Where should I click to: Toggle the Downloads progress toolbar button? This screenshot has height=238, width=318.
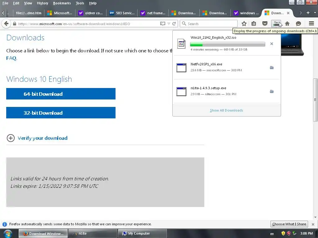[x=276, y=24]
